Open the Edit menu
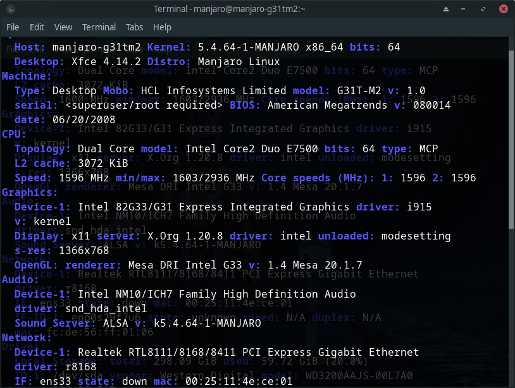 coord(37,27)
